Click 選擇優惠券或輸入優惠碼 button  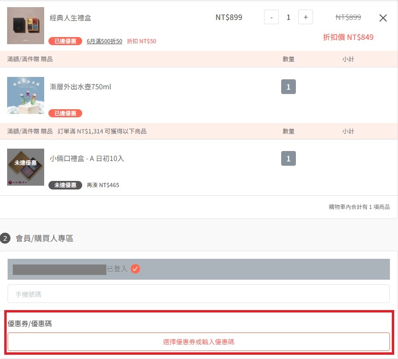(x=199, y=342)
